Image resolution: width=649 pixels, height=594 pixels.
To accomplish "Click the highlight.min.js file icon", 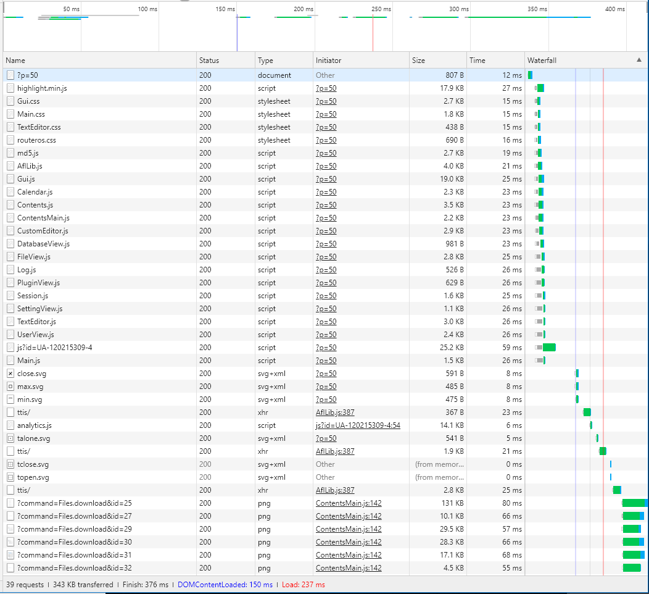I will pos(10,88).
